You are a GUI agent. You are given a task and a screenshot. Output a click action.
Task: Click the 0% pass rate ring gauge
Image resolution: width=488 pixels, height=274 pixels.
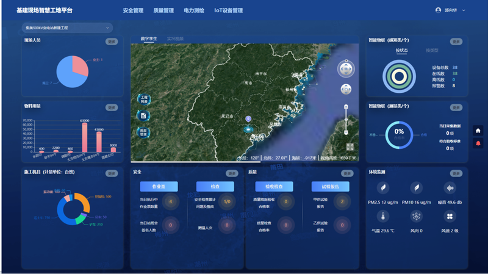pos(399,135)
